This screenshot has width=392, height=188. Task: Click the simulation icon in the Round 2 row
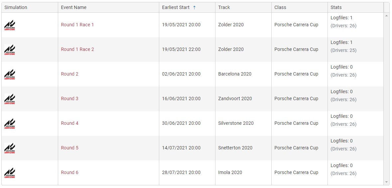tap(10, 74)
